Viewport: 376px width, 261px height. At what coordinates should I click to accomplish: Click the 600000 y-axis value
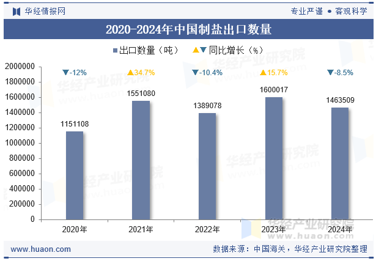tap(22, 173)
